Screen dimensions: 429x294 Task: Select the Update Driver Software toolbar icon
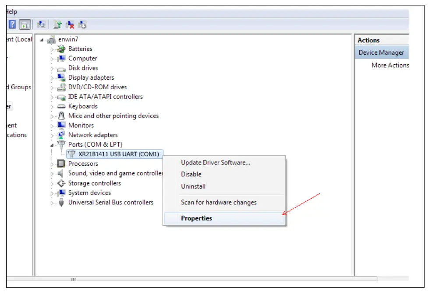point(57,24)
